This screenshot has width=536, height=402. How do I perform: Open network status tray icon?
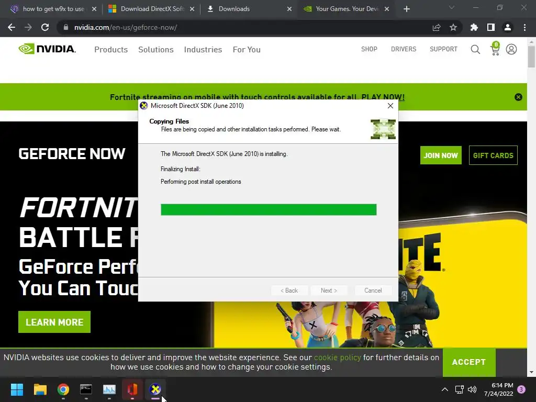[x=459, y=389]
